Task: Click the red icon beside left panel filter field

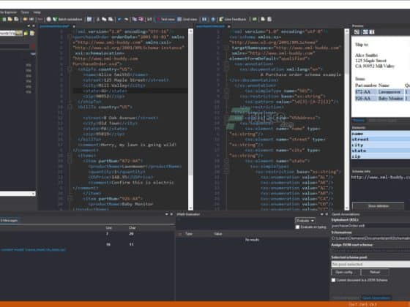Action: click(33, 47)
